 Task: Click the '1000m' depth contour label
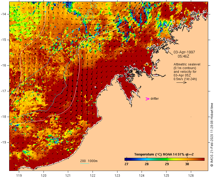click(93, 161)
